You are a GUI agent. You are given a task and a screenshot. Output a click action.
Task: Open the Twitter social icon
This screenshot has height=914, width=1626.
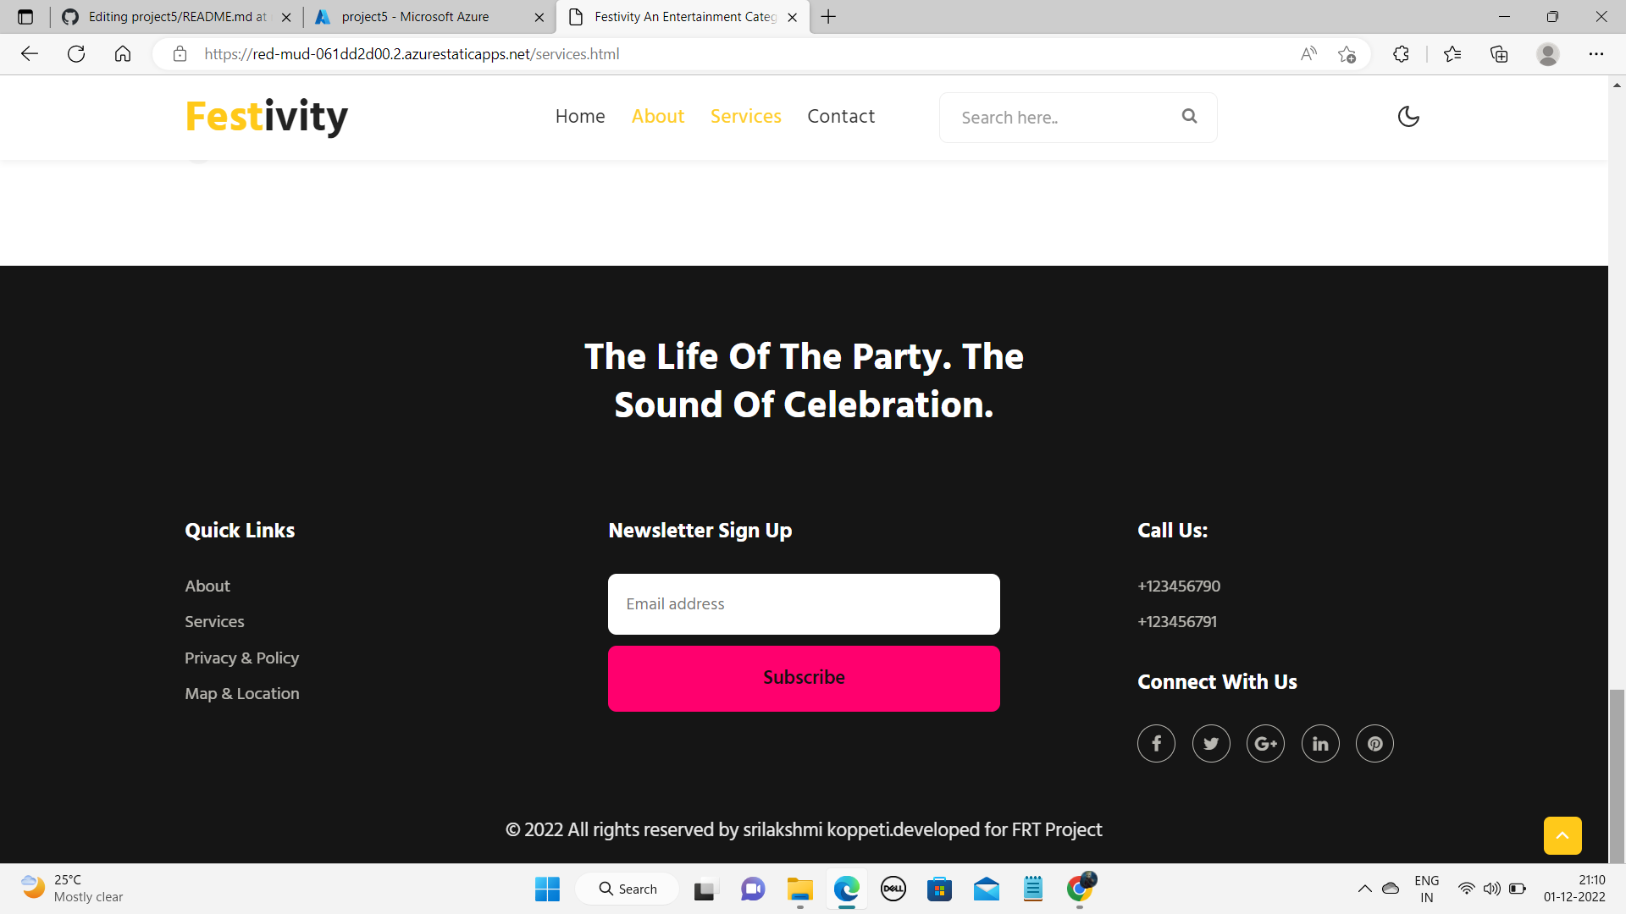[1211, 744]
